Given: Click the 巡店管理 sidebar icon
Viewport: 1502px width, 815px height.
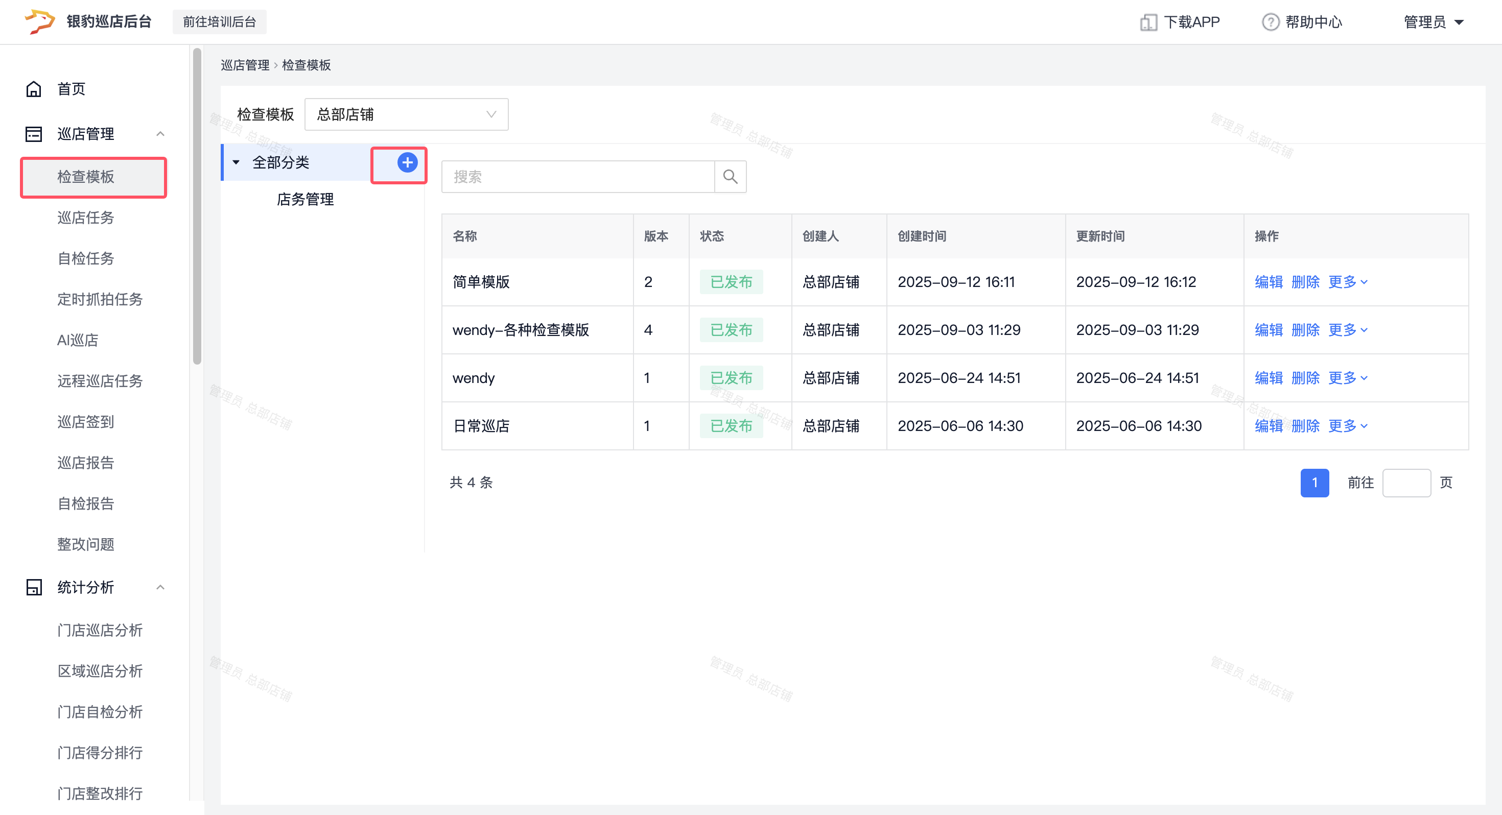Looking at the screenshot, I should [34, 134].
